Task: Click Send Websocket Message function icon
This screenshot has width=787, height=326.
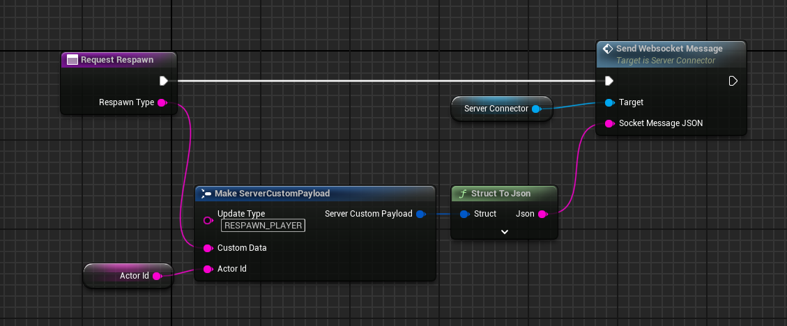Action: tap(607, 49)
